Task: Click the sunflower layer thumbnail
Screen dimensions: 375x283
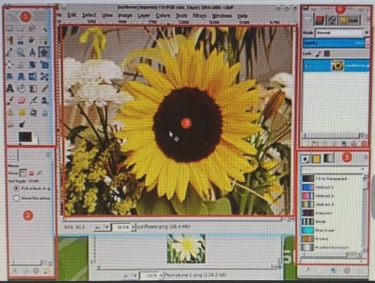Action: (x=337, y=66)
